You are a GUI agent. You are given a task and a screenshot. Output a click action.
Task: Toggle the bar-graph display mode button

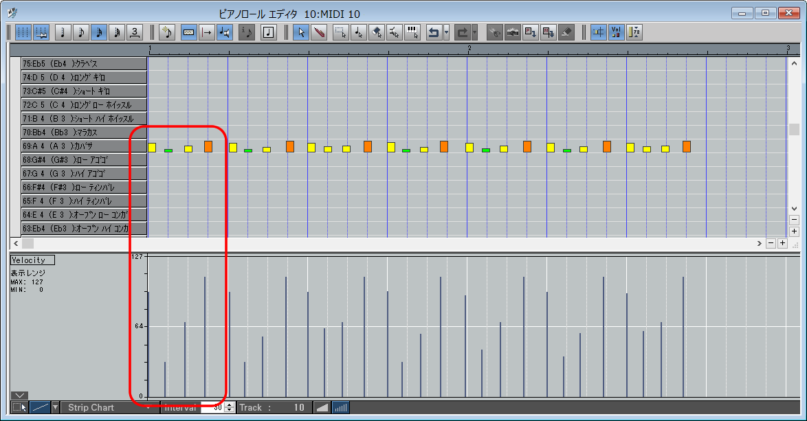pos(340,407)
